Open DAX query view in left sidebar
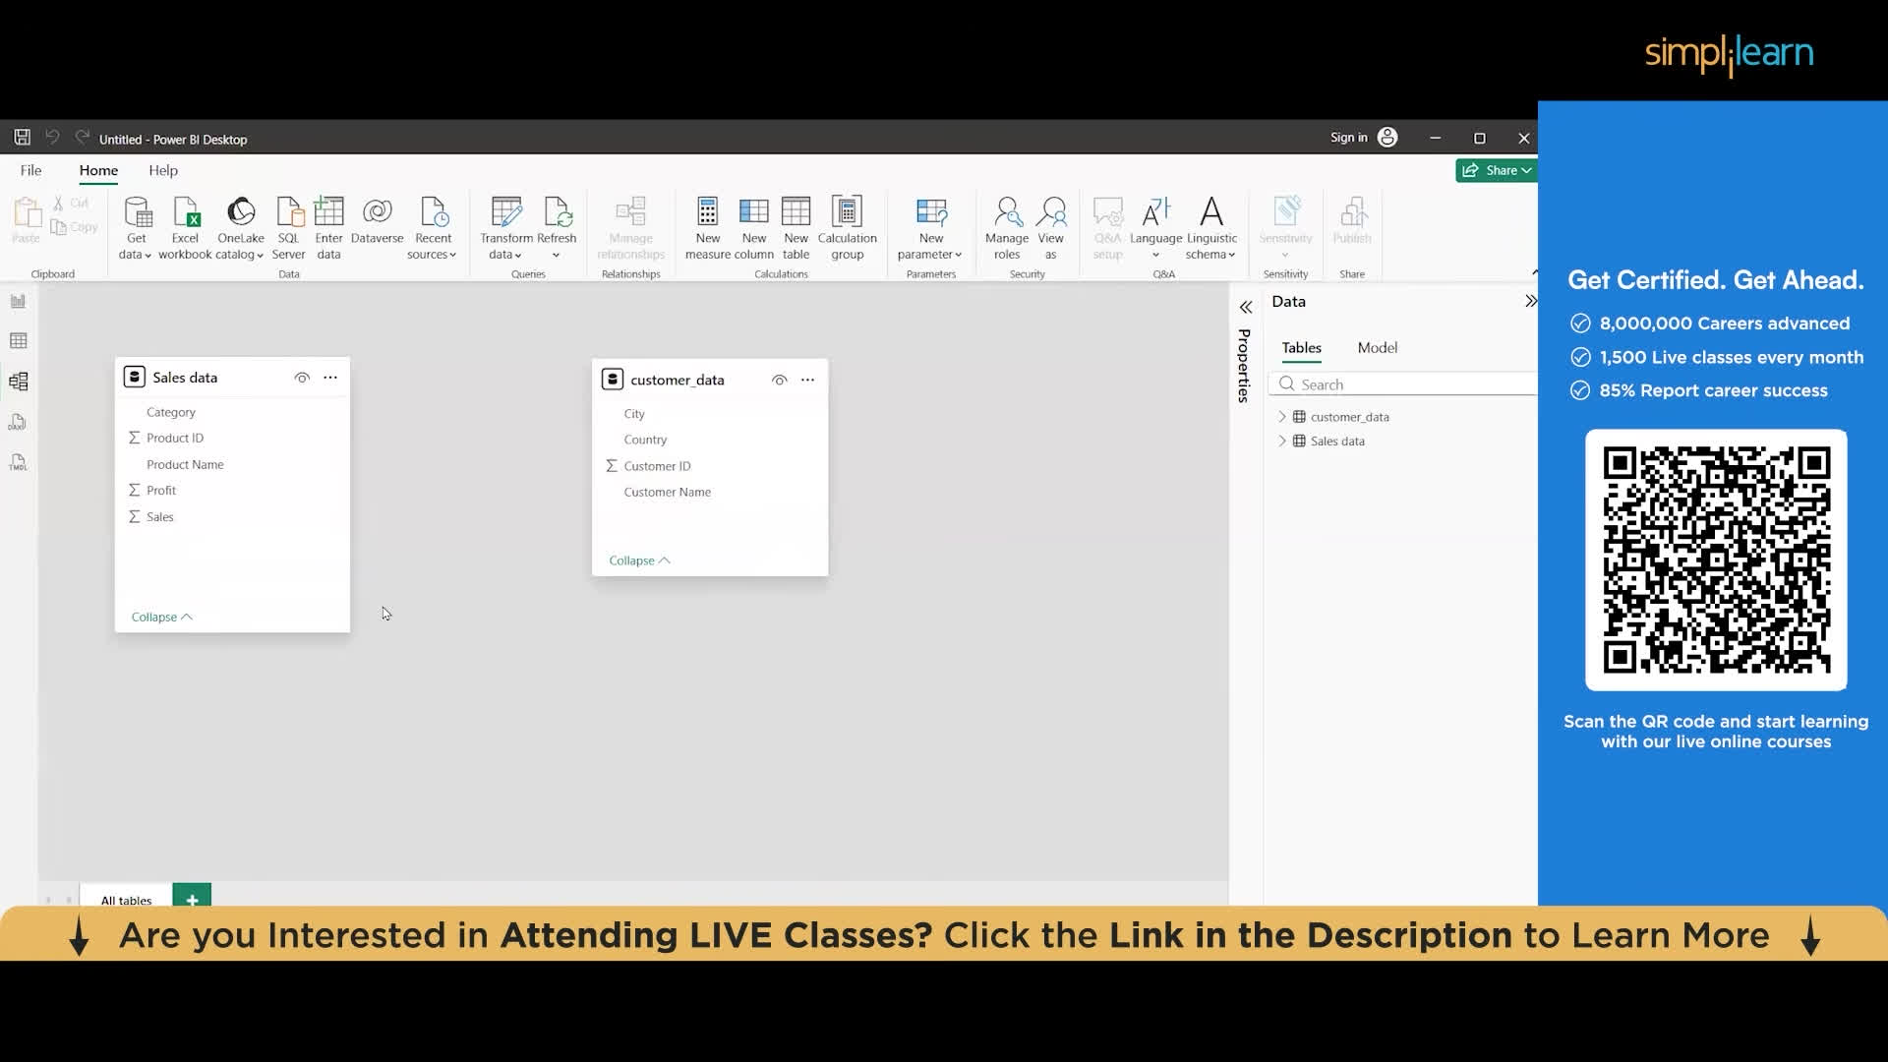1888x1062 pixels. tap(18, 422)
